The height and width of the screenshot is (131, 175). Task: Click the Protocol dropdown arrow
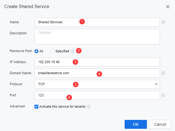click(156, 84)
